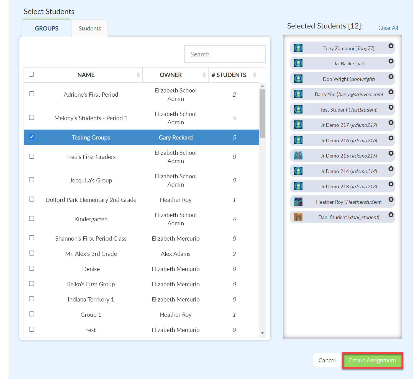Switch to the Students tab
Screen dimensions: 413x379
click(90, 28)
